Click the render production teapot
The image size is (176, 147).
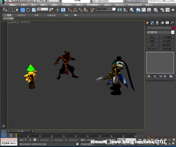pos(173,10)
